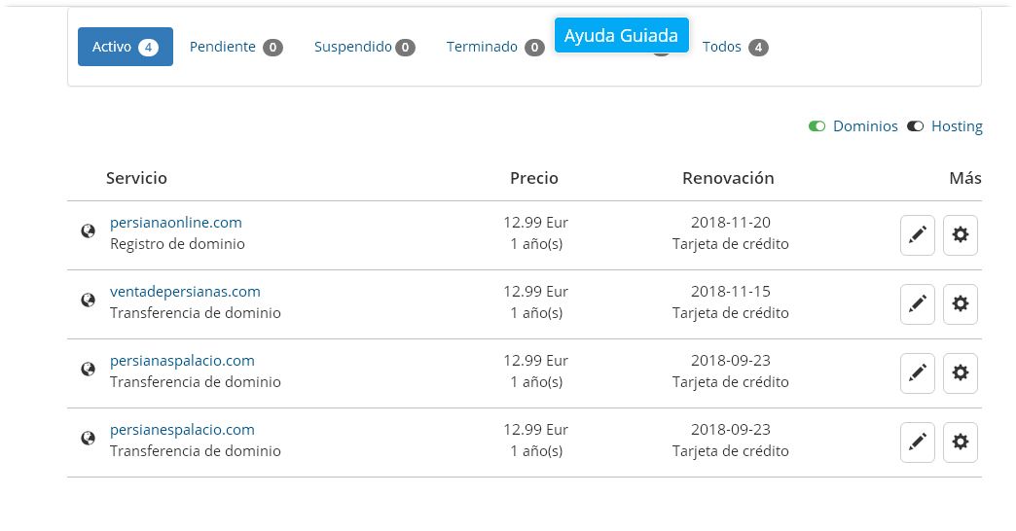Image resolution: width=1016 pixels, height=531 pixels.
Task: Toggle the Hosting filter switch
Action: (915, 126)
